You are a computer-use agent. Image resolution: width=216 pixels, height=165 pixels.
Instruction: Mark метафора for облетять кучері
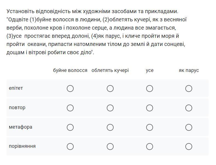tap(110, 127)
